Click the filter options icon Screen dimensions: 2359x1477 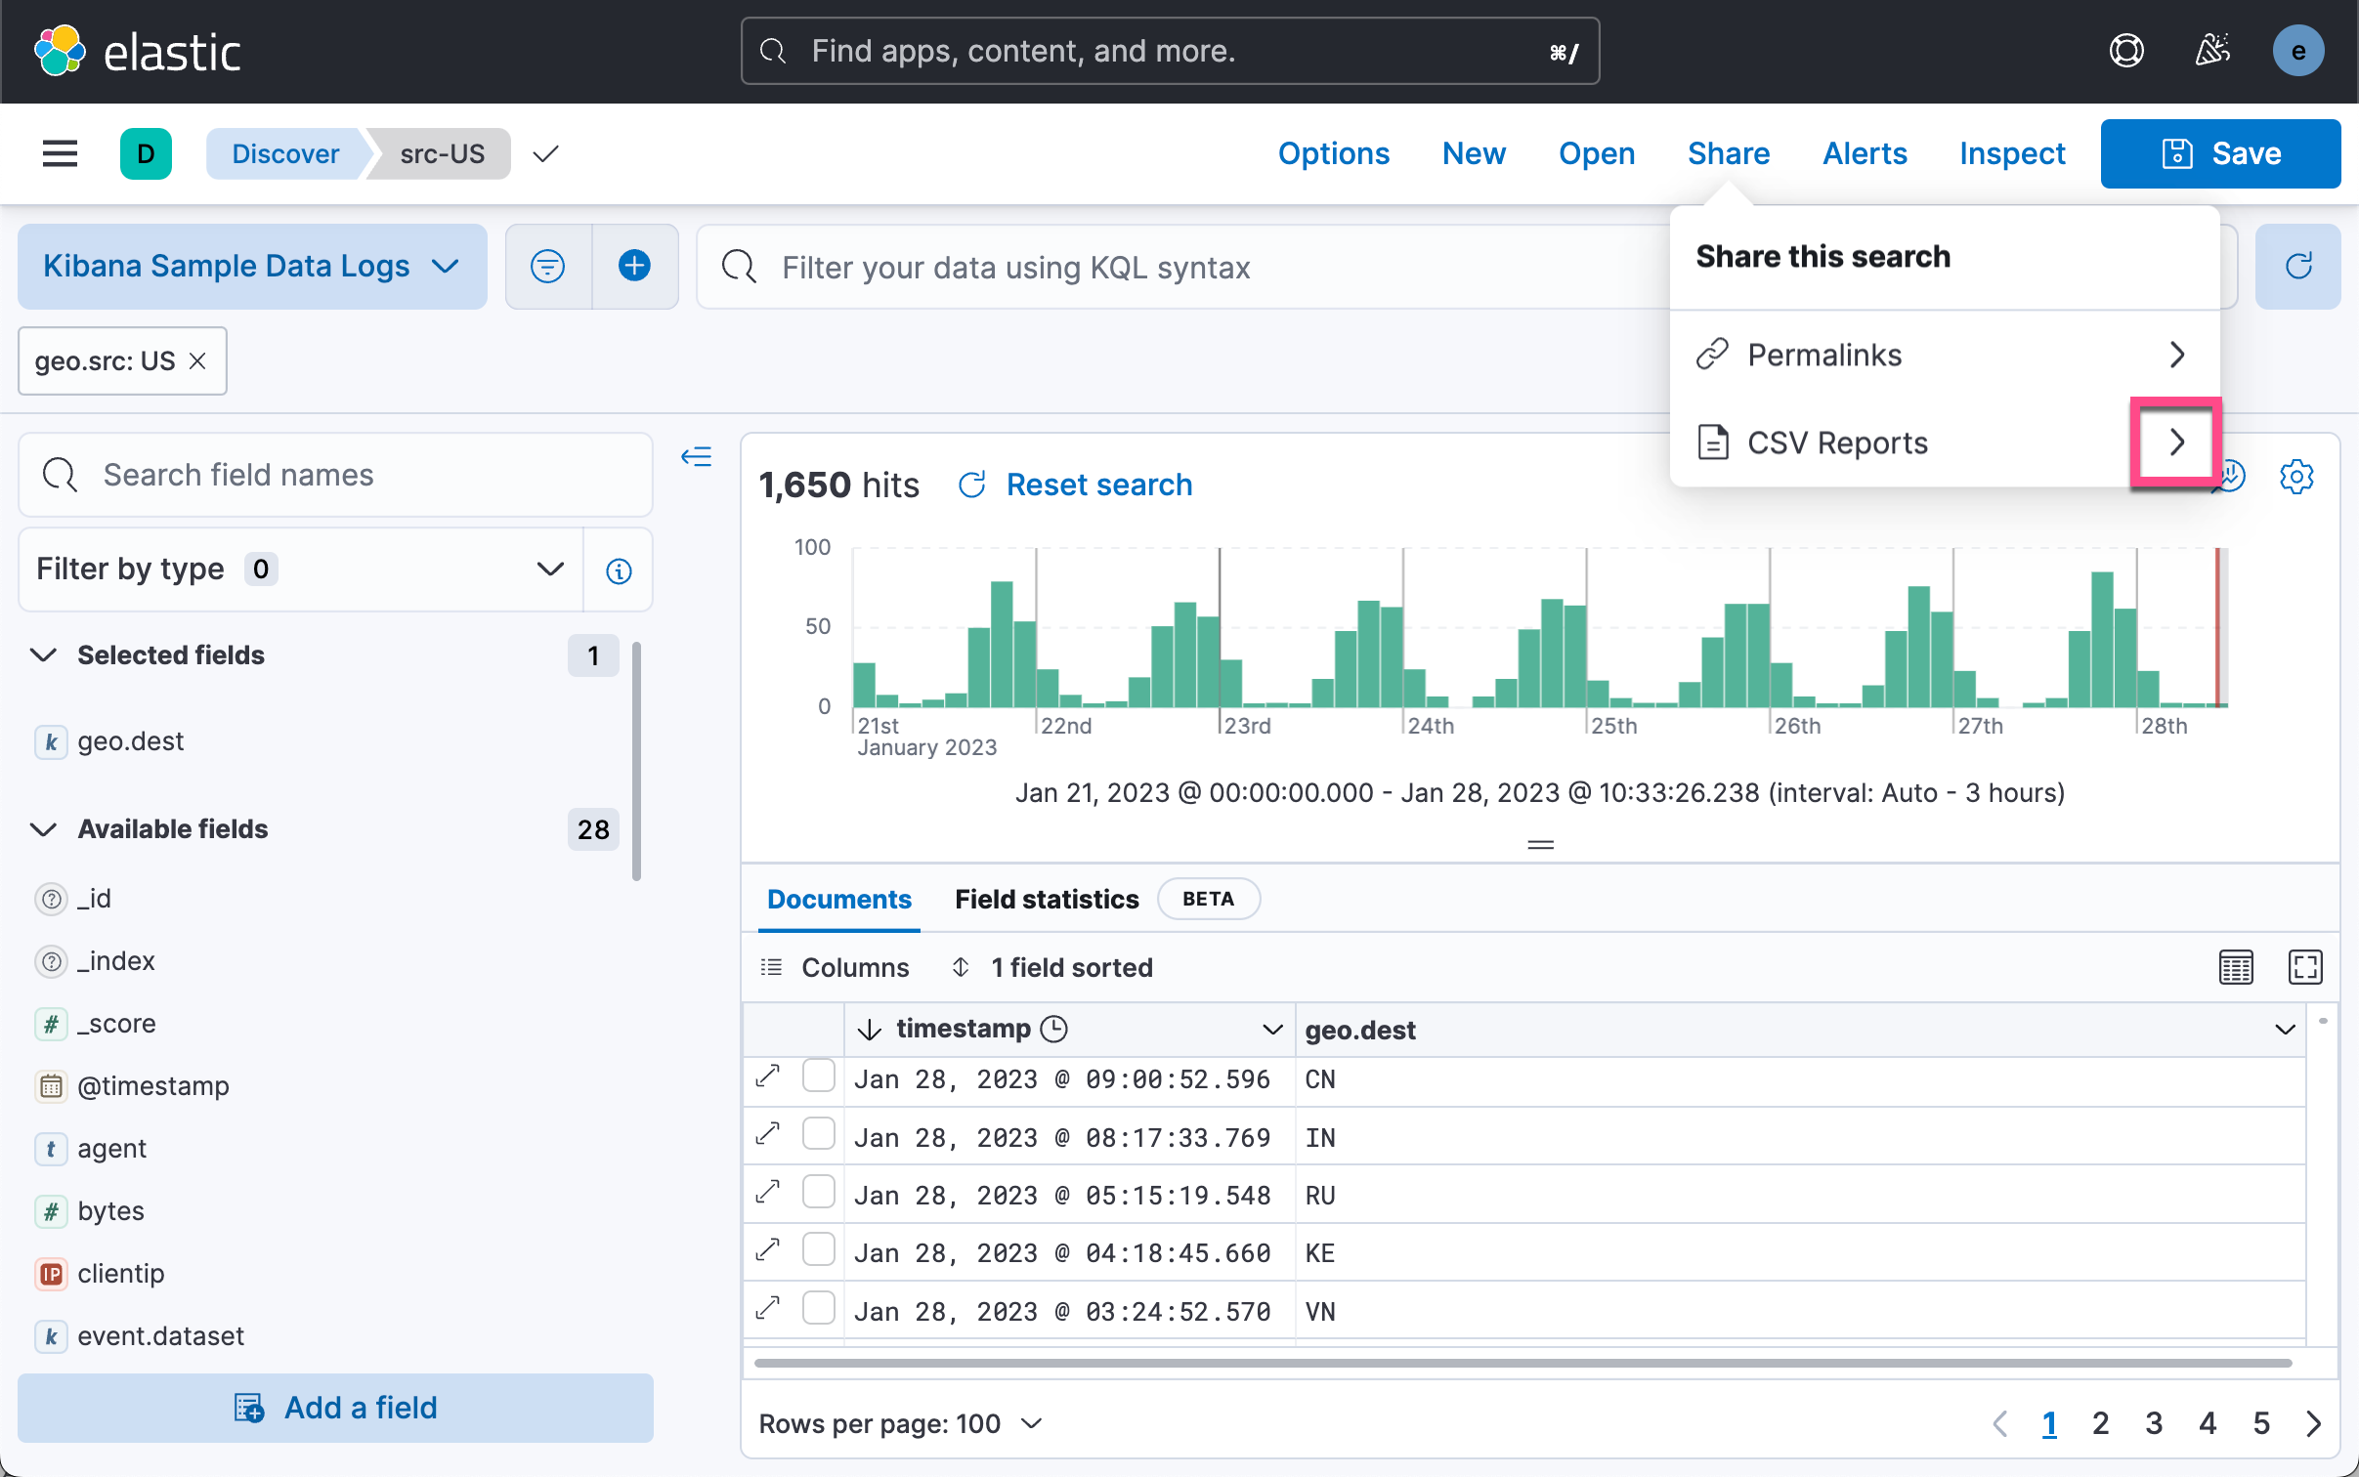(547, 266)
